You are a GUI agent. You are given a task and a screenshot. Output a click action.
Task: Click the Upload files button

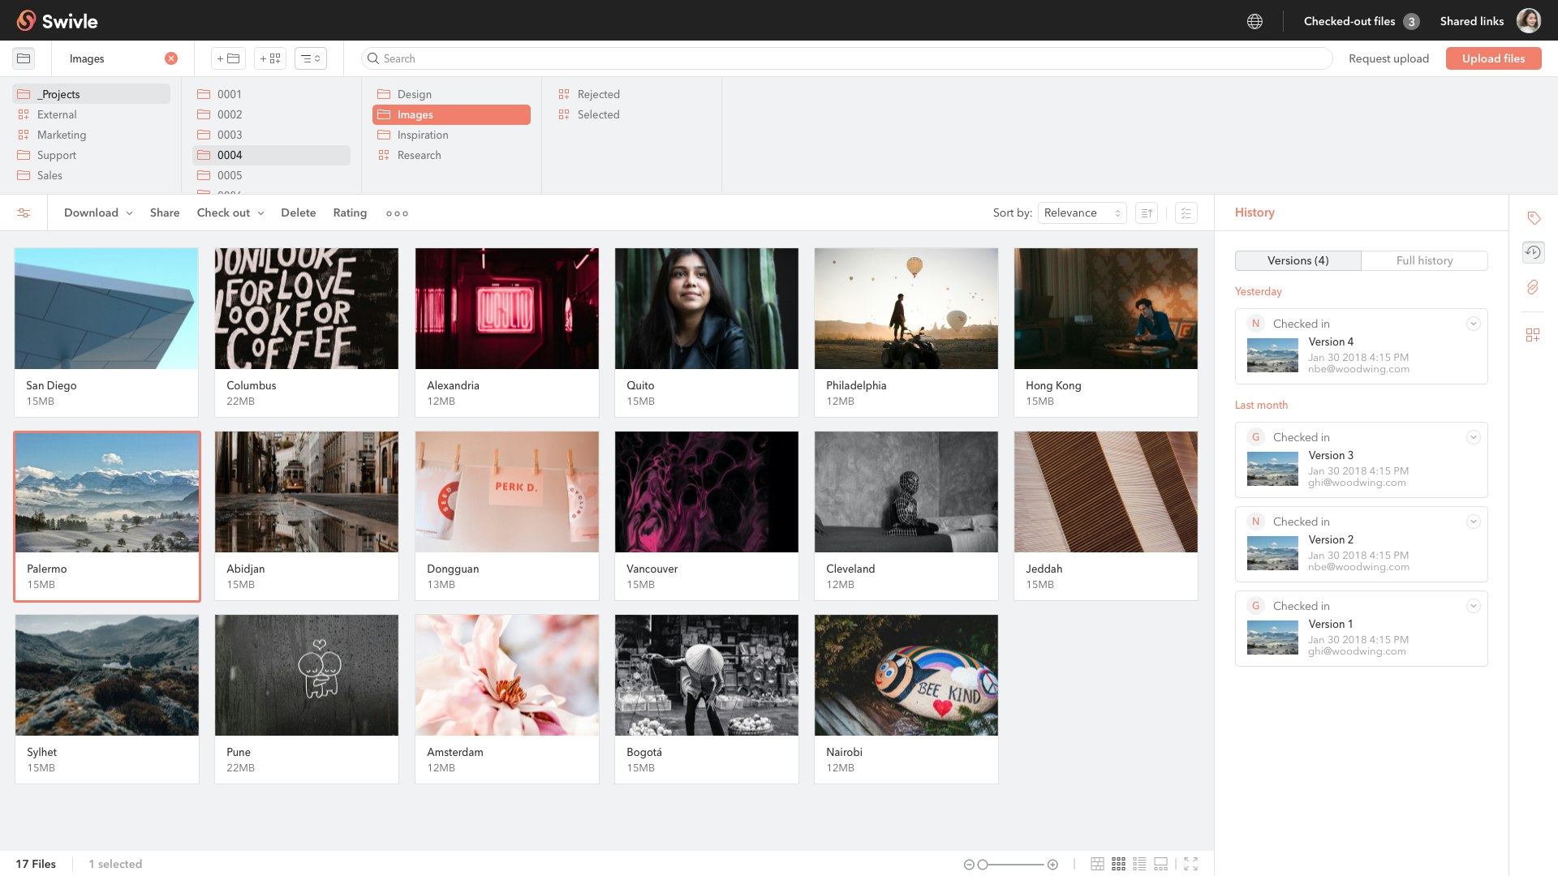click(x=1493, y=58)
